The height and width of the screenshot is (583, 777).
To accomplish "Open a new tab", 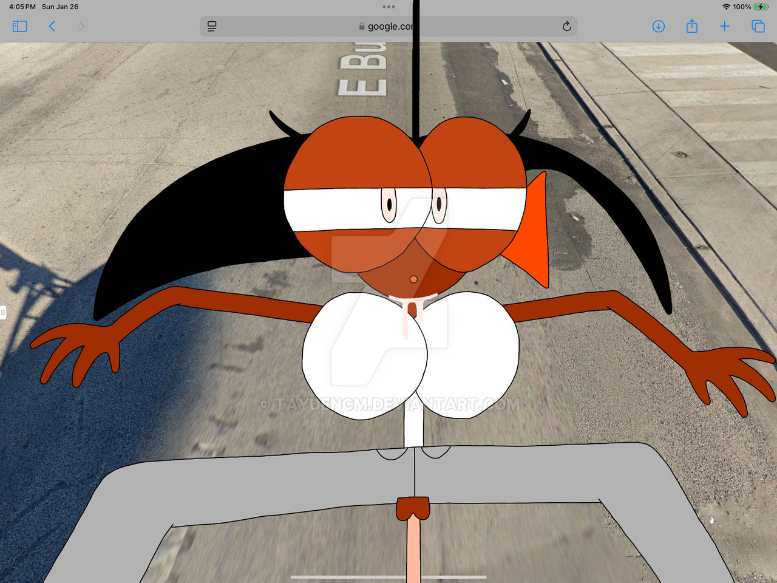I will pyautogui.click(x=725, y=26).
